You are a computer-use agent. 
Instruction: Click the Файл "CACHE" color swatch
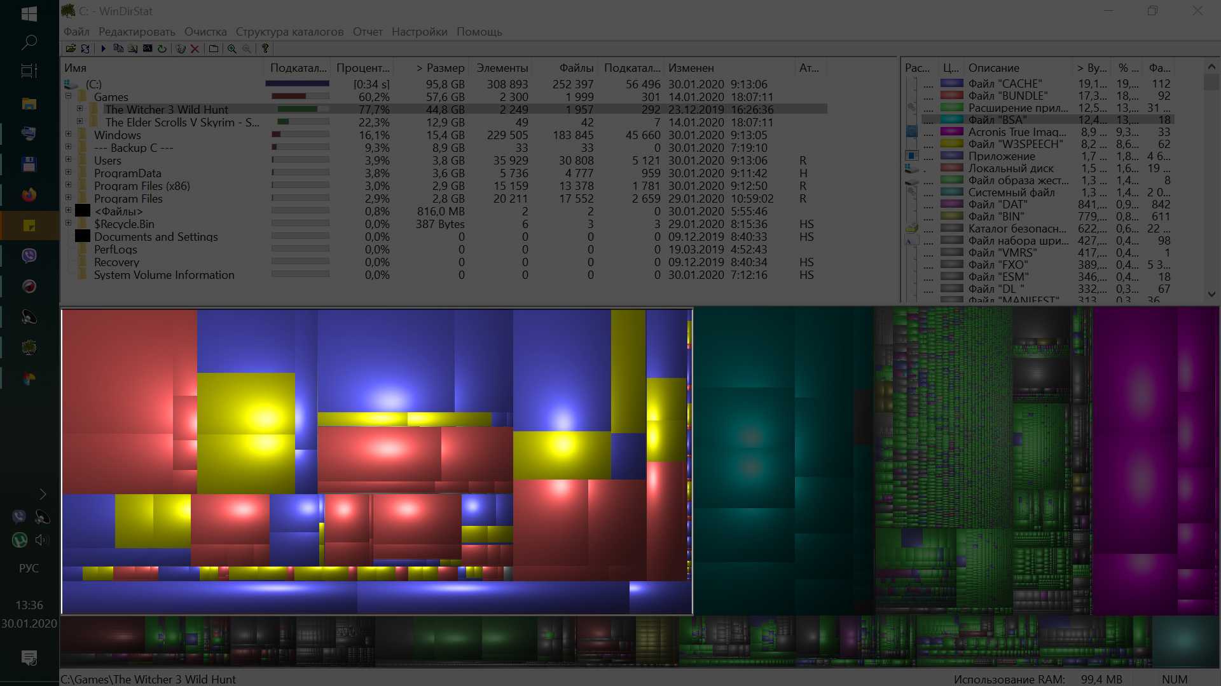tap(951, 83)
